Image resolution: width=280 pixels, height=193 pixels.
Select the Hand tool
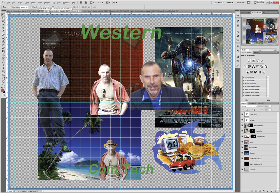[x=3, y=81]
